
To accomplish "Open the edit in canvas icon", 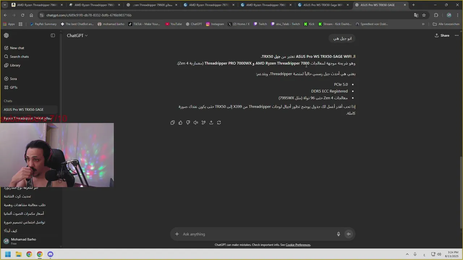I will coord(204,123).
